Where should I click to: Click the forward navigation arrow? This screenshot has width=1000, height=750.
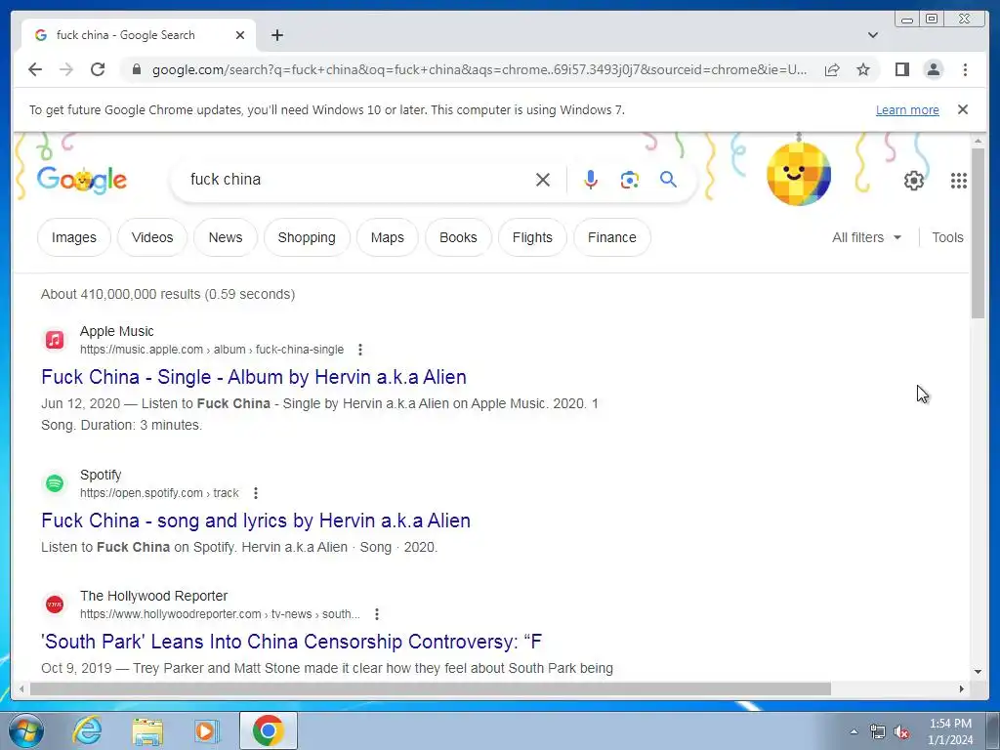point(66,69)
